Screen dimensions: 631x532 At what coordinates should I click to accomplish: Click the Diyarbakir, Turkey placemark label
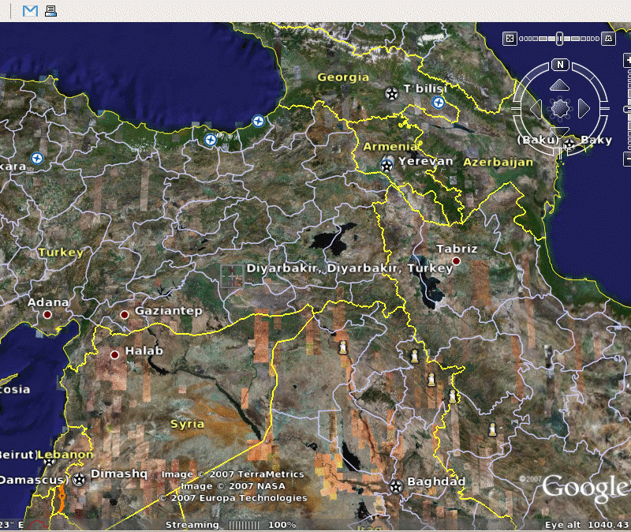click(349, 268)
